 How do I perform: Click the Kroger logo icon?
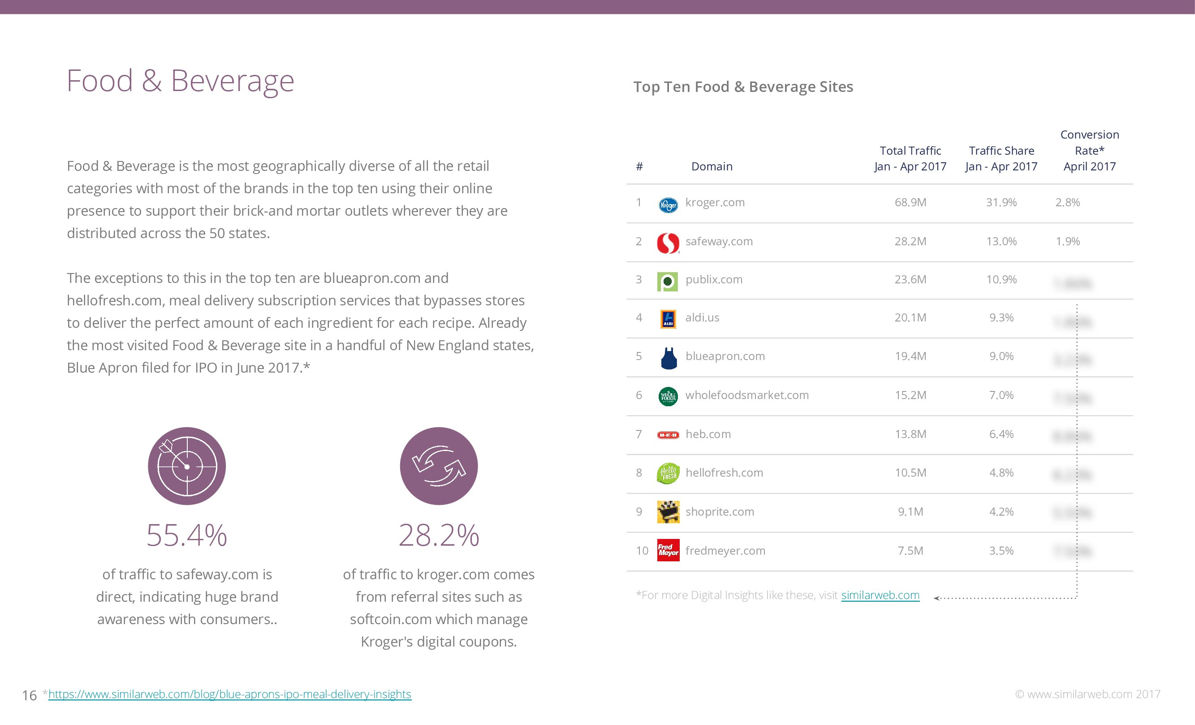pos(668,205)
